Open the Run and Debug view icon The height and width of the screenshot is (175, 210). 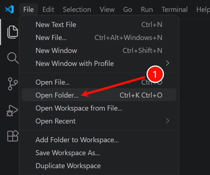click(12, 111)
